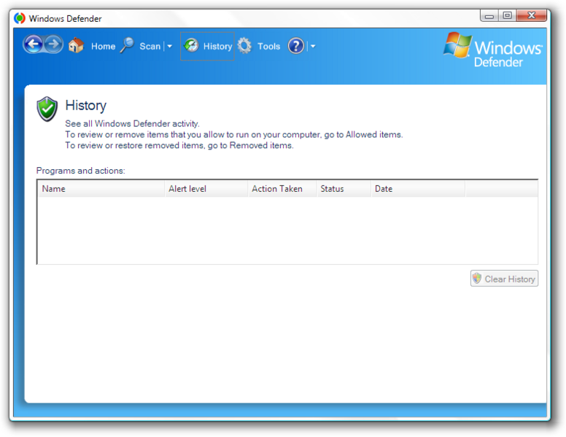Go forward with the Forward arrow button
Screen dimensions: 566x437
pyautogui.click(x=54, y=45)
